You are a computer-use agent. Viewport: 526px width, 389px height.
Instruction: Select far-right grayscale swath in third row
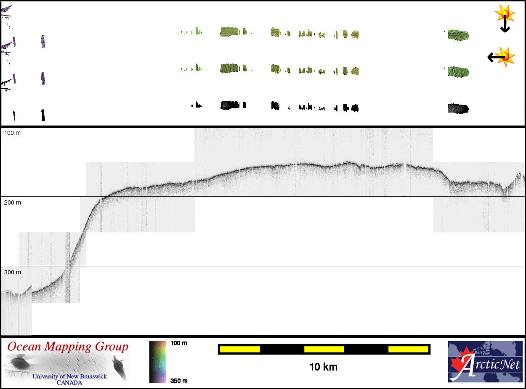tap(458, 108)
